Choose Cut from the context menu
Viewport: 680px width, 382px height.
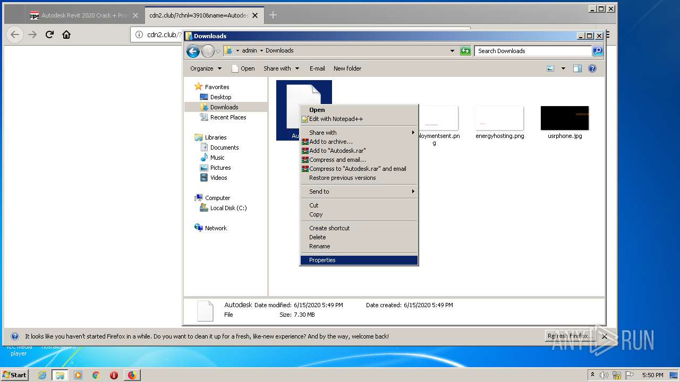pyautogui.click(x=359, y=205)
